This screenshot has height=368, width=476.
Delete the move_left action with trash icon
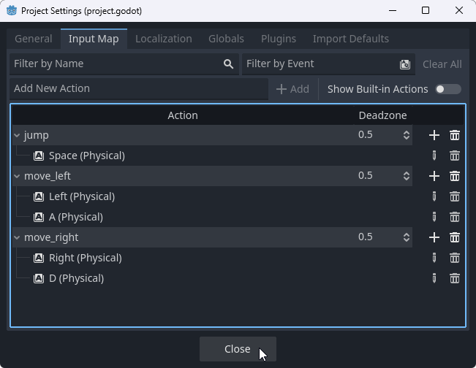click(x=455, y=176)
